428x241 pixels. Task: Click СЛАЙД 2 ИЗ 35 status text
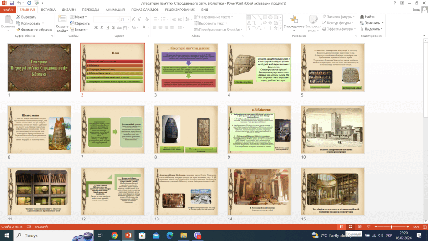(12, 227)
